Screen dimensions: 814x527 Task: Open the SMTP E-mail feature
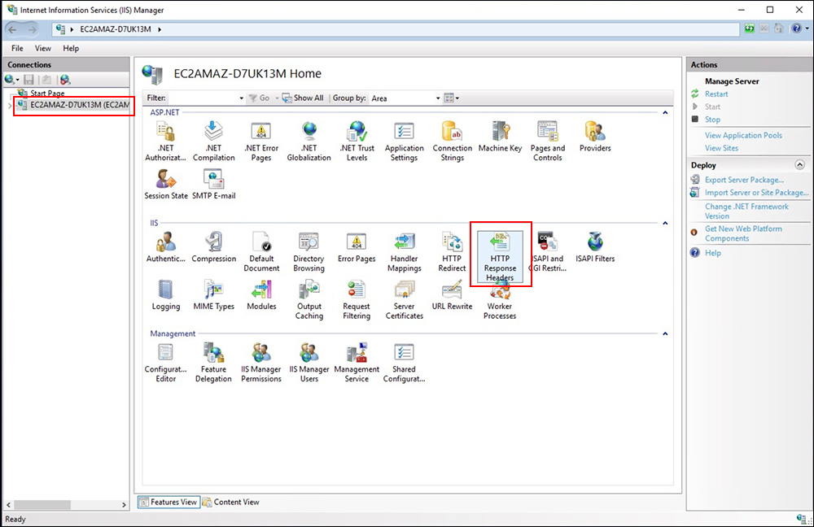click(213, 181)
